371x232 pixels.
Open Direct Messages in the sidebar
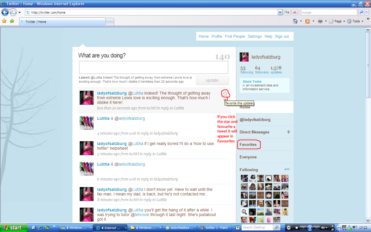point(264,132)
